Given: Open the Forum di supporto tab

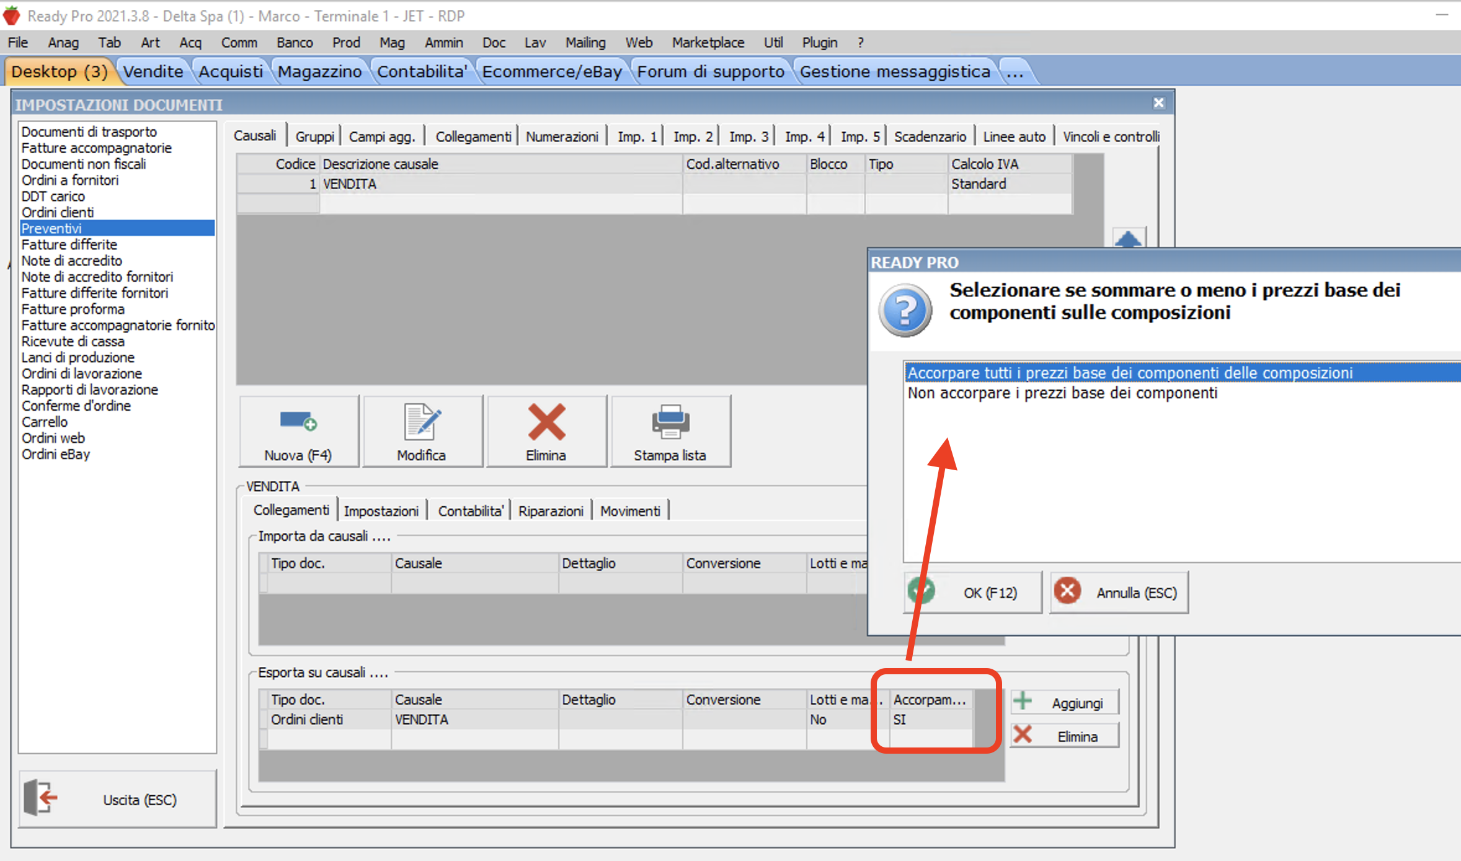Looking at the screenshot, I should [x=711, y=71].
